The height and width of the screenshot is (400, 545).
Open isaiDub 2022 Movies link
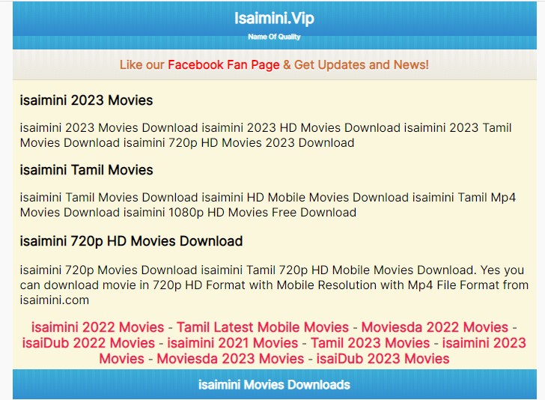[x=88, y=342]
